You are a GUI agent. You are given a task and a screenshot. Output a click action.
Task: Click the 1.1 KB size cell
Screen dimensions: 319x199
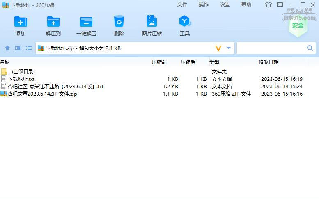pos(170,94)
